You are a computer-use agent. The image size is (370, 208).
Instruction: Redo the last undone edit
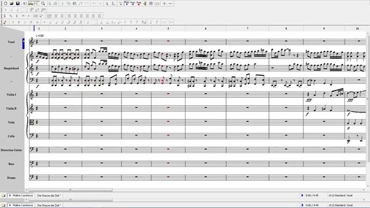tap(100, 3)
